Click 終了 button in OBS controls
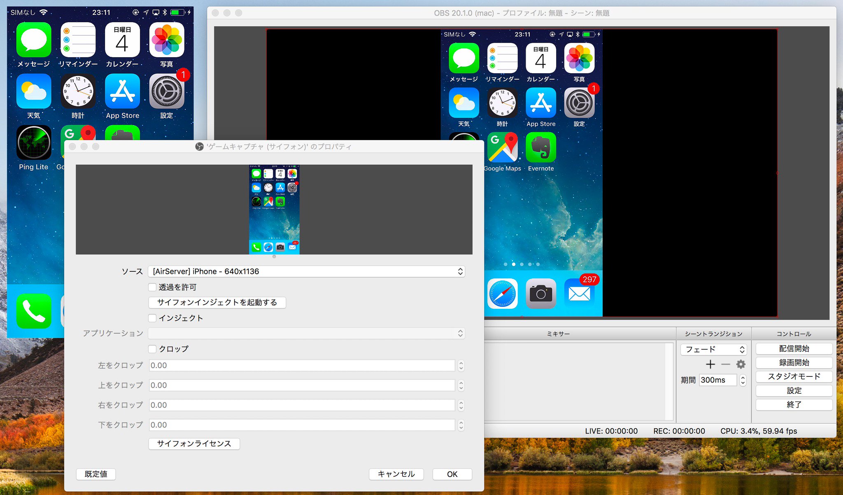Viewport: 843px width, 495px height. (794, 405)
